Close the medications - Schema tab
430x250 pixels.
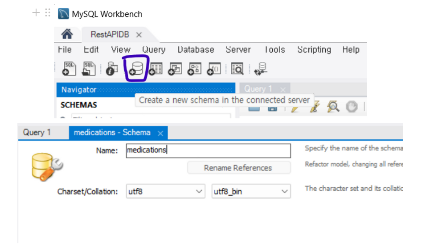pos(160,133)
